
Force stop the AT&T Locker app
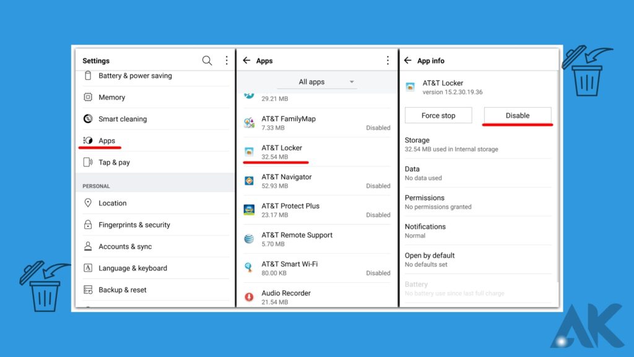pos(438,116)
